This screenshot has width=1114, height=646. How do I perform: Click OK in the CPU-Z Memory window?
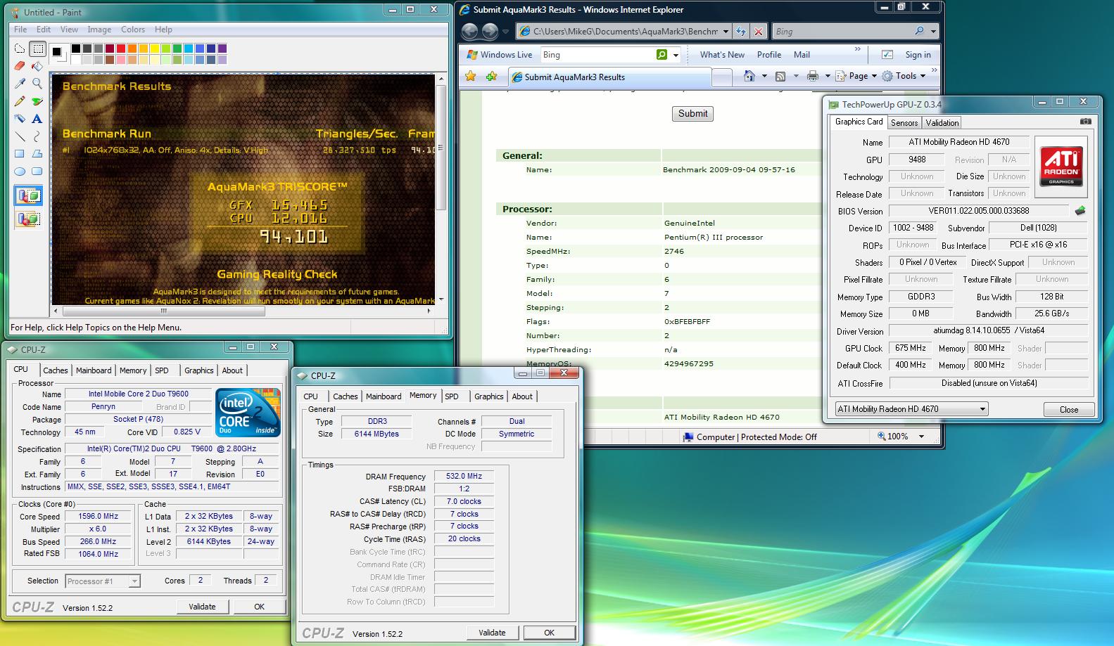click(x=549, y=633)
